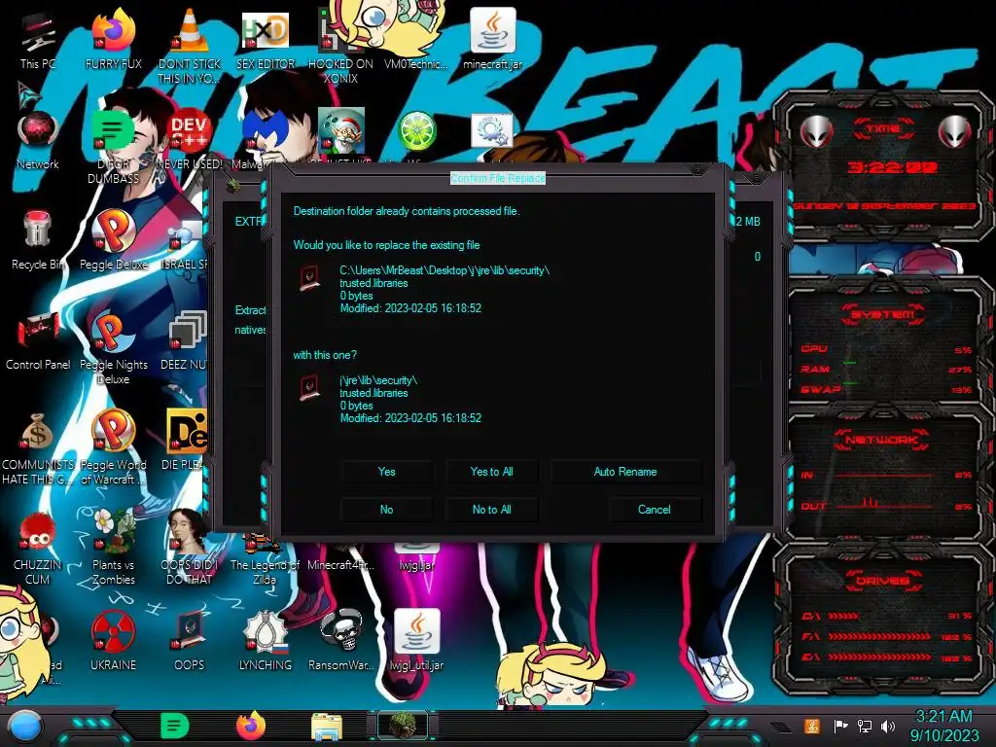
Task: Open the LYNCHING noose icon
Action: point(266,640)
